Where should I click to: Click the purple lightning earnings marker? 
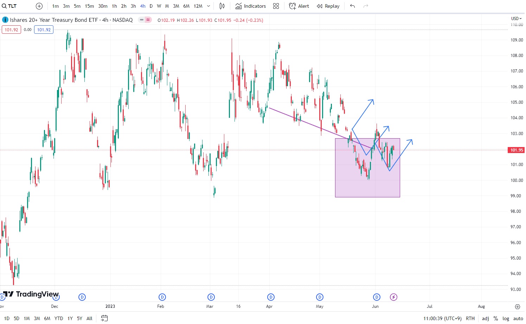click(x=393, y=297)
